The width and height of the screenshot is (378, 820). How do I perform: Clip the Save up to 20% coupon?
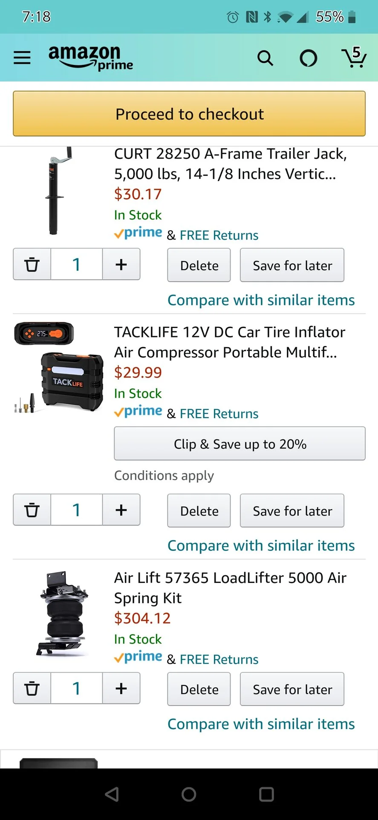click(x=239, y=444)
